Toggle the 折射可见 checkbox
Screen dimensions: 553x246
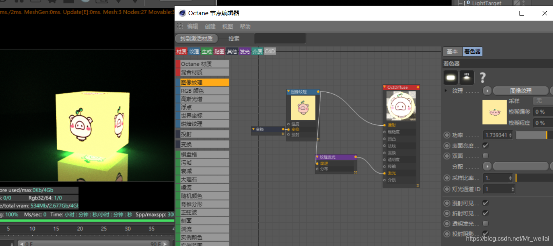pos(486,213)
